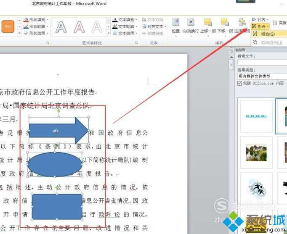The width and height of the screenshot is (287, 234).
Task: Open the shape styles dialog launcher
Action: pyautogui.click(x=48, y=42)
